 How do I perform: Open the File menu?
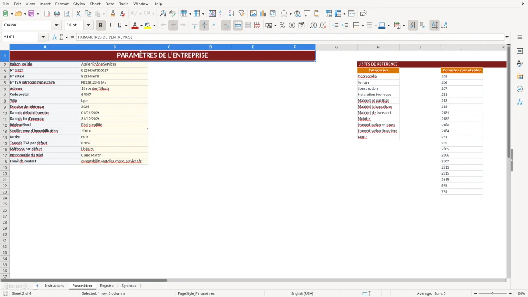coord(6,4)
